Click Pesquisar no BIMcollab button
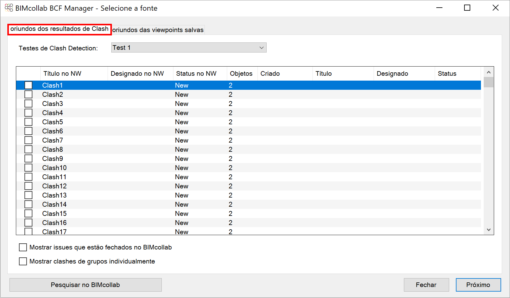The height and width of the screenshot is (298, 510). coord(86,285)
